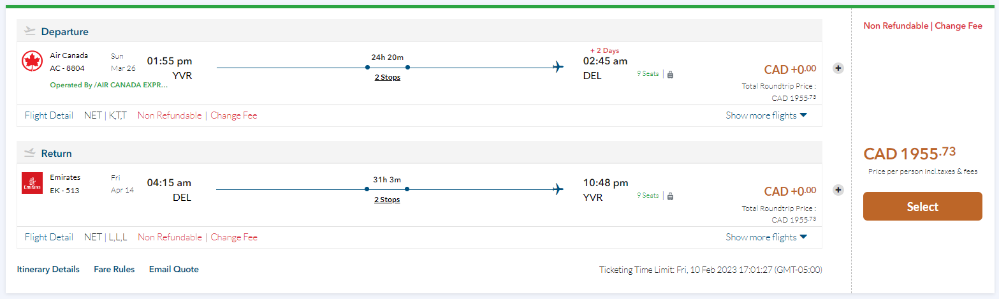
Task: Click the baggage icon on the return flight
Action: click(x=670, y=196)
